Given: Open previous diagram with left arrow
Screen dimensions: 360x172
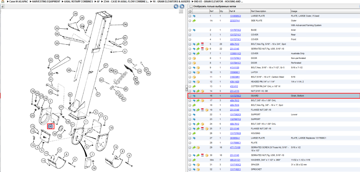Looking at the screenshot, I should (176, 6).
